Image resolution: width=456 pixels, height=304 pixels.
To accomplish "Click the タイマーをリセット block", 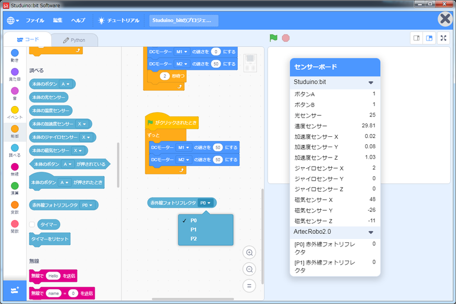I will [50, 239].
